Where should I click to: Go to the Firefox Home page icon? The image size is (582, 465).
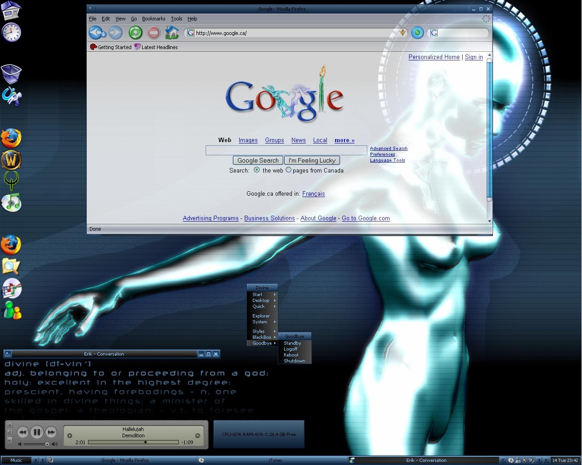(172, 32)
